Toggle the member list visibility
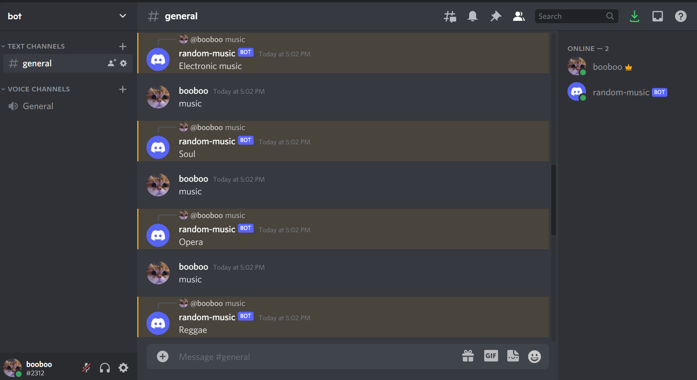This screenshot has width=697, height=380. click(519, 16)
